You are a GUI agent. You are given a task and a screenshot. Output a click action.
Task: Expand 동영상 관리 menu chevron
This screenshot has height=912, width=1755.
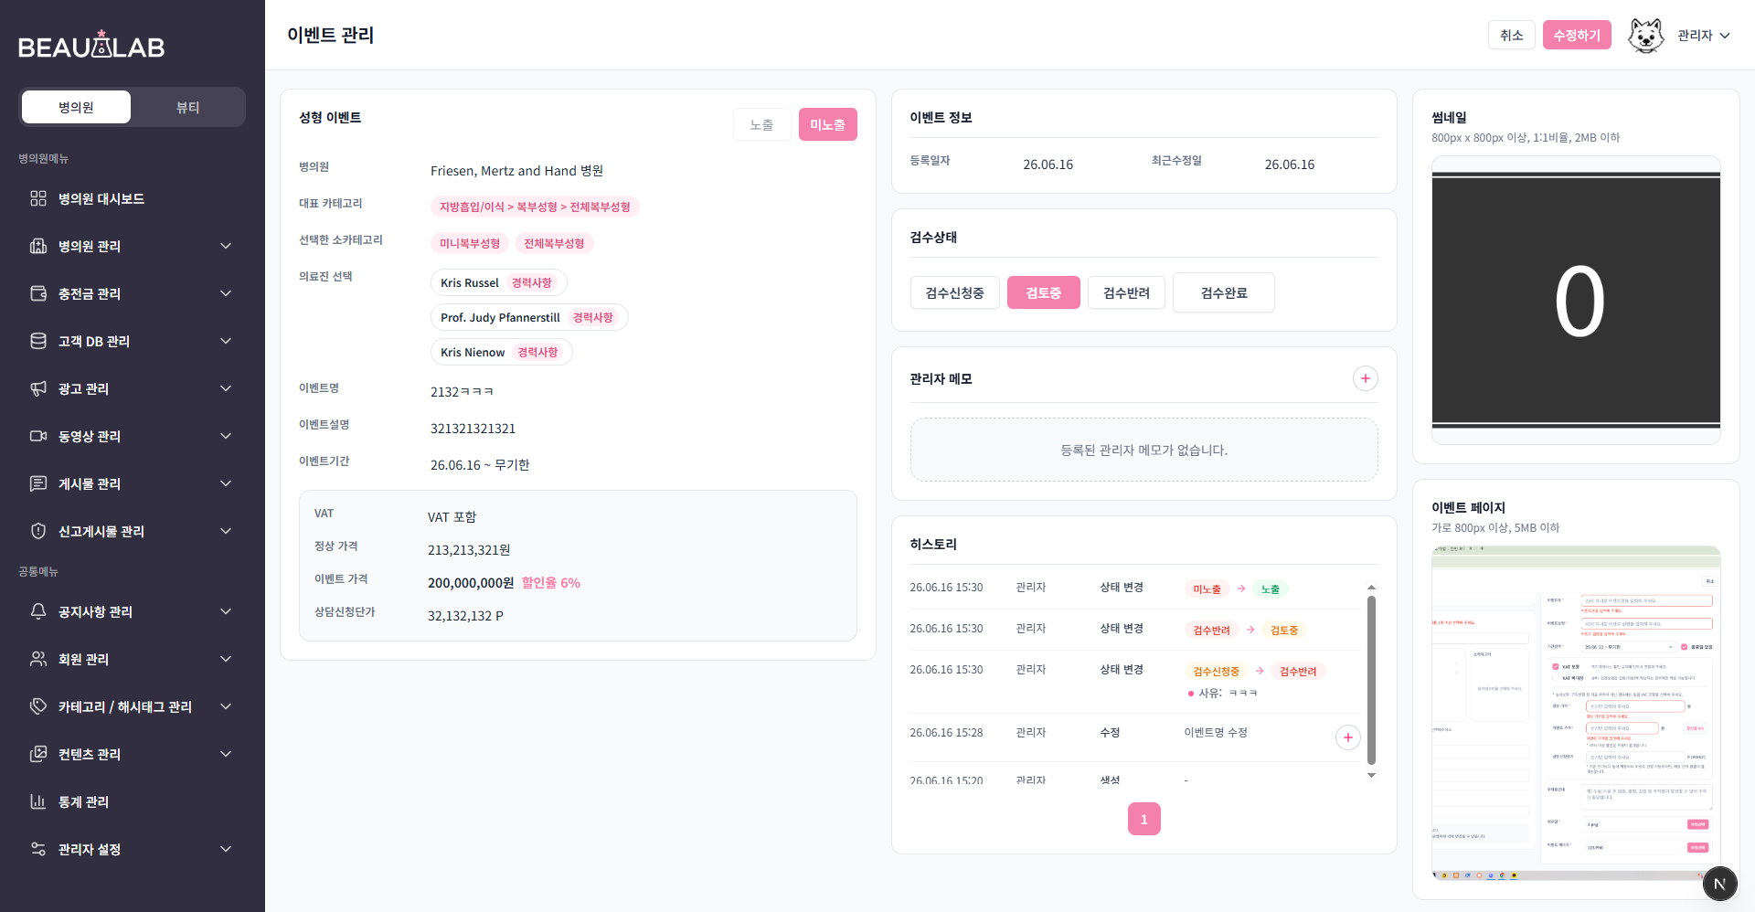click(226, 436)
